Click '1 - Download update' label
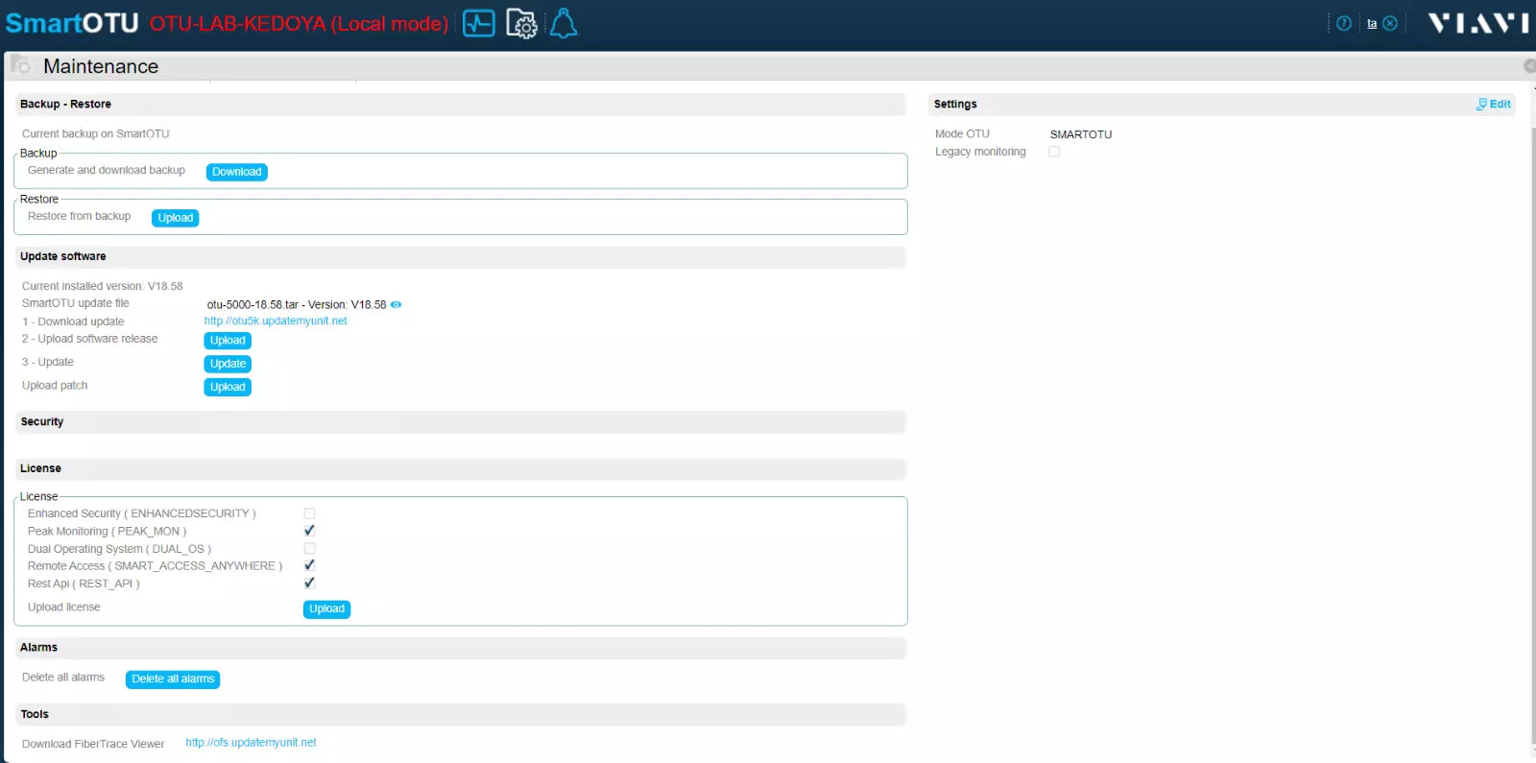The image size is (1536, 763). click(x=73, y=322)
